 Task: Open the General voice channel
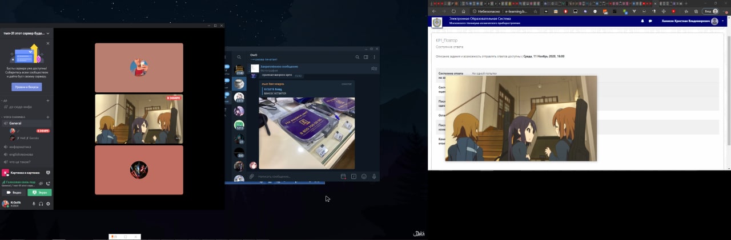point(26,123)
